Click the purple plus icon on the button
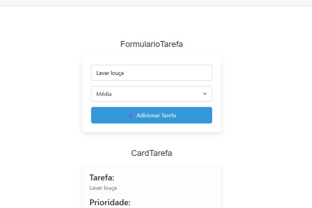This screenshot has width=312, height=208. [x=131, y=115]
